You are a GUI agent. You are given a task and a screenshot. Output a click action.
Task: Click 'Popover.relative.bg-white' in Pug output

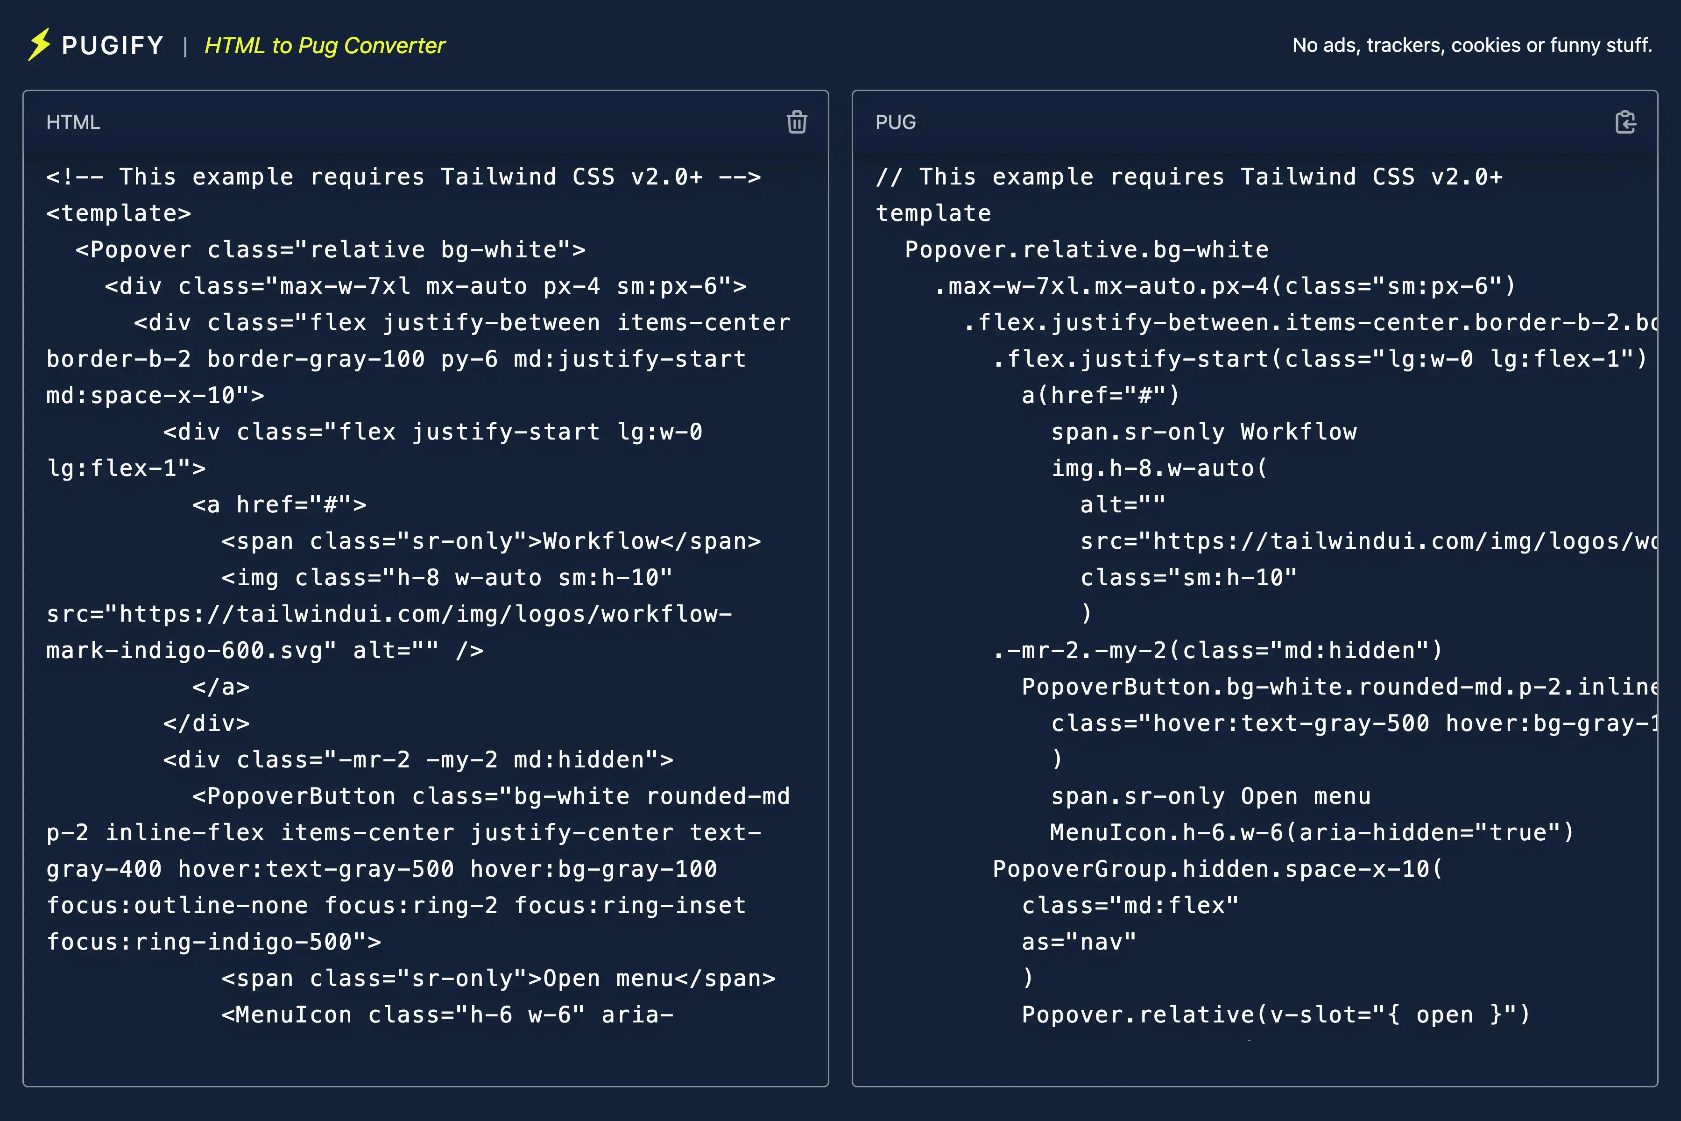[x=1087, y=249]
